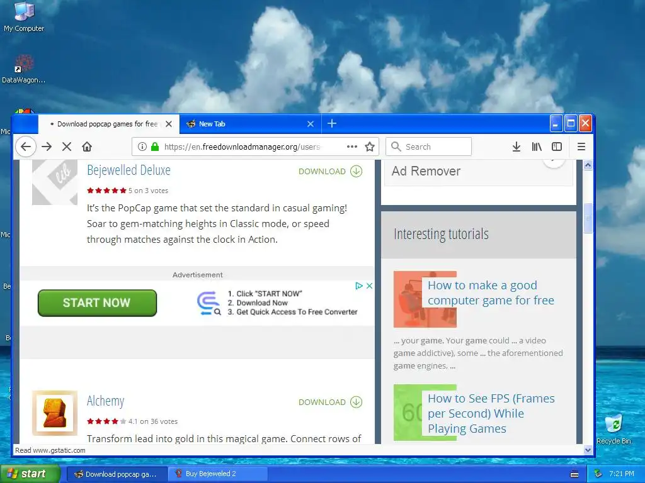Viewport: 645px width, 483px height.
Task: Bookmark this page with the star
Action: click(370, 147)
